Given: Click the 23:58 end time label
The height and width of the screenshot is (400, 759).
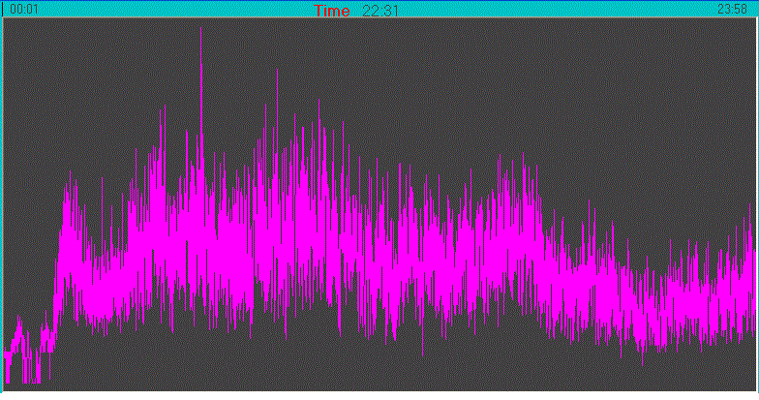Looking at the screenshot, I should tap(731, 9).
